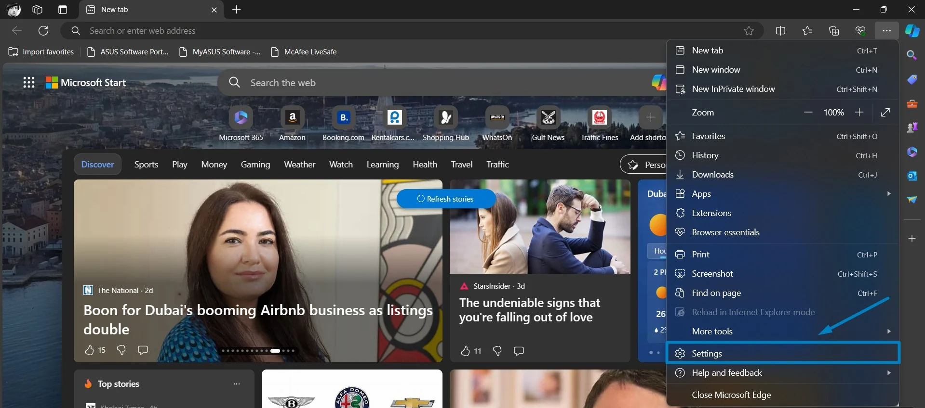The height and width of the screenshot is (408, 925).
Task: Add this page to favorites star
Action: coord(749,31)
